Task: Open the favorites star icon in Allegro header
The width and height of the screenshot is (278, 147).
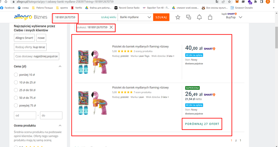Action: [178, 17]
